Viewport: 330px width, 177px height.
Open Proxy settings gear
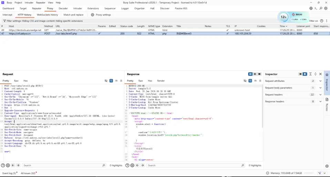92,15
